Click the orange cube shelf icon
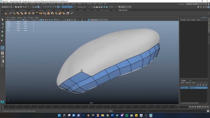 [49, 13]
